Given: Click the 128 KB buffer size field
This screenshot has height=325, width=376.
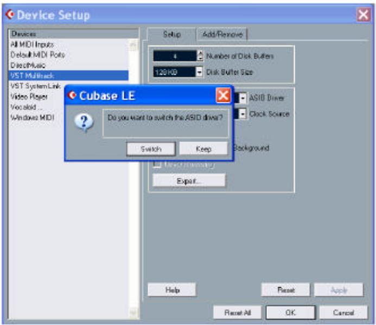Looking at the screenshot, I should [175, 72].
